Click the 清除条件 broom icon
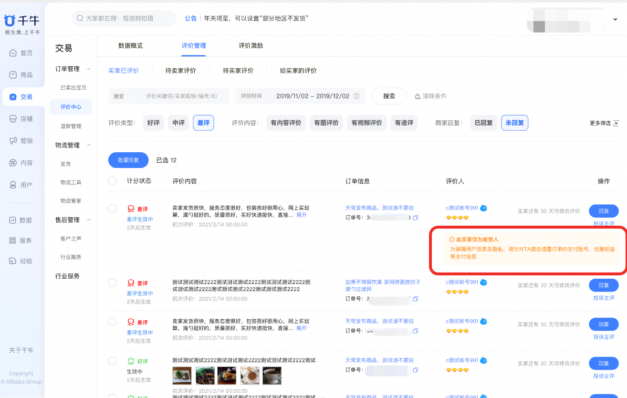This screenshot has width=627, height=398. pyautogui.click(x=418, y=96)
